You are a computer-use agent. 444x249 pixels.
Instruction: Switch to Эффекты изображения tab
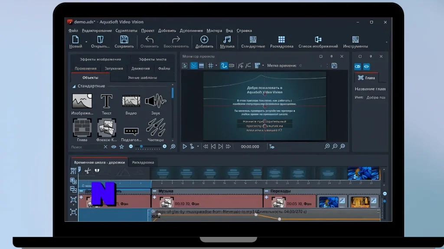[x=100, y=59]
